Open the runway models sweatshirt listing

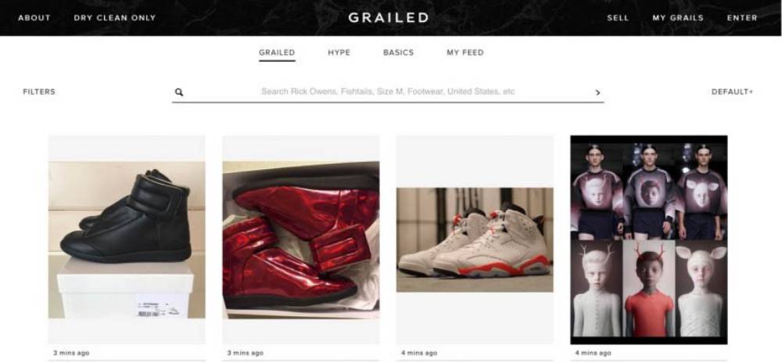tap(649, 239)
